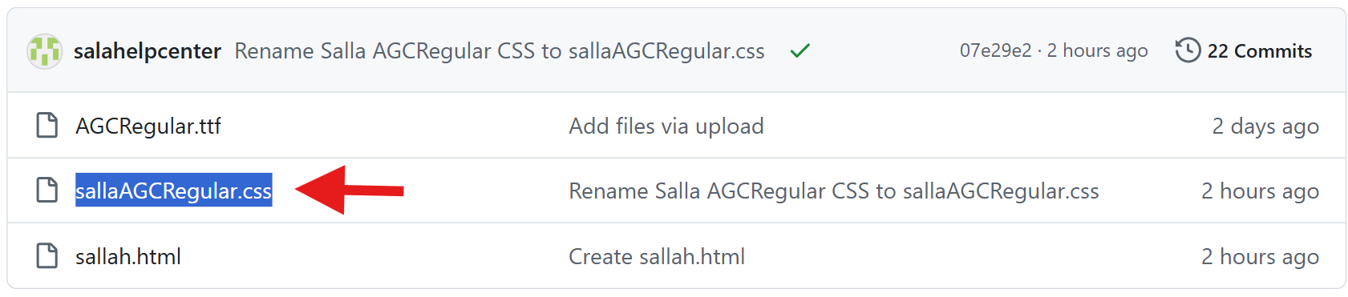Click the file icon beside sallaAGCRegular.css

[x=47, y=191]
